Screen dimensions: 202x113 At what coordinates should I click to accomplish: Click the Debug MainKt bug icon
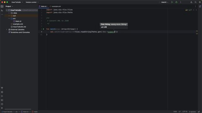(x=176, y=2)
